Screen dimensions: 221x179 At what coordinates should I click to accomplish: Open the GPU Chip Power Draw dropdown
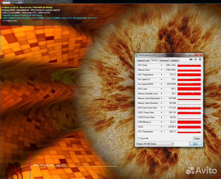coord(162,108)
